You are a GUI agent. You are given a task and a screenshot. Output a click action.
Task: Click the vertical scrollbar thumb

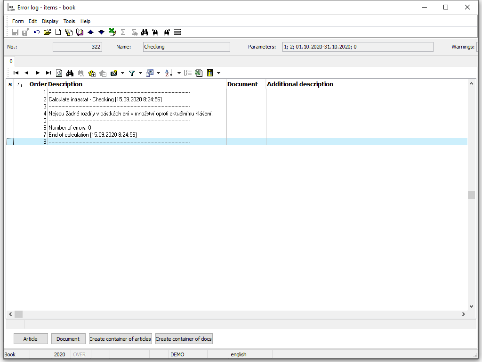point(471,195)
